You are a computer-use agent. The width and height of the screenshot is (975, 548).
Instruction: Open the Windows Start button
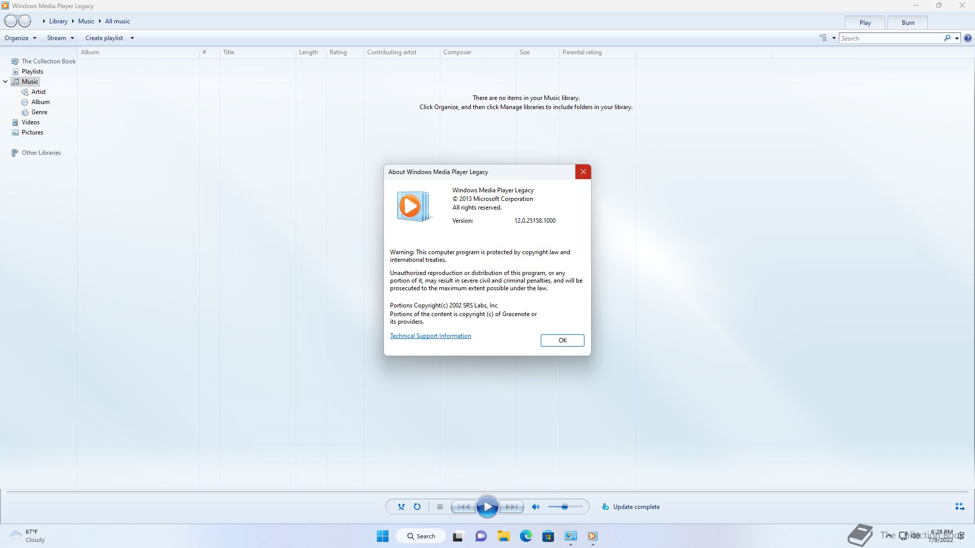point(383,536)
